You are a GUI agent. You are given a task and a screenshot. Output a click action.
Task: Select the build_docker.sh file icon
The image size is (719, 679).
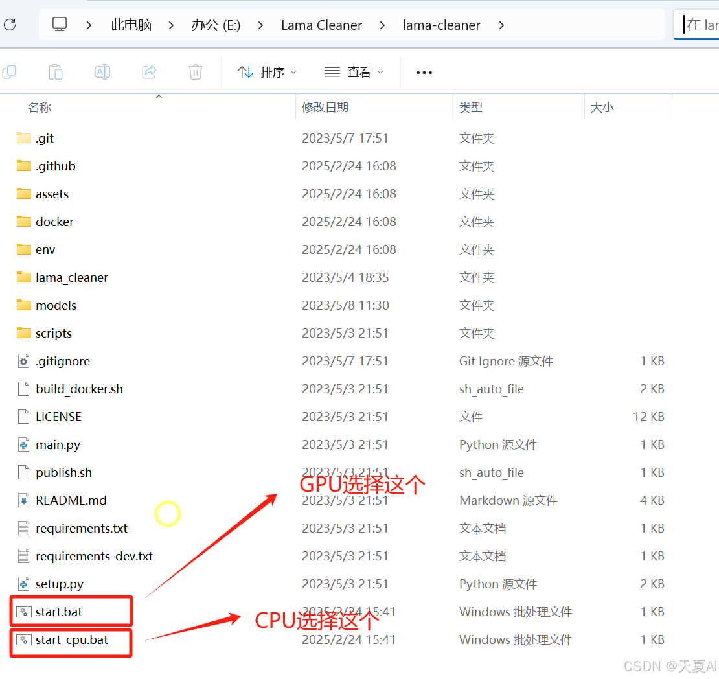point(23,389)
